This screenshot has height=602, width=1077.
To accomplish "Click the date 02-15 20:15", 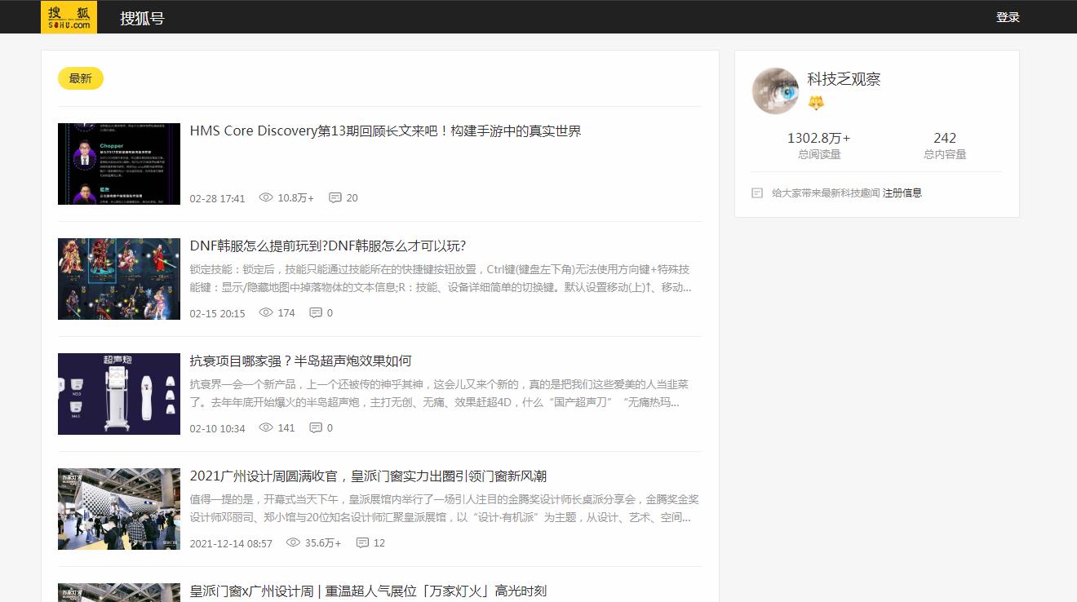I will point(217,313).
